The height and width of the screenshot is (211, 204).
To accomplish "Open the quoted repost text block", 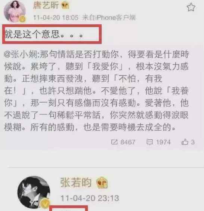I will (x=96, y=91).
